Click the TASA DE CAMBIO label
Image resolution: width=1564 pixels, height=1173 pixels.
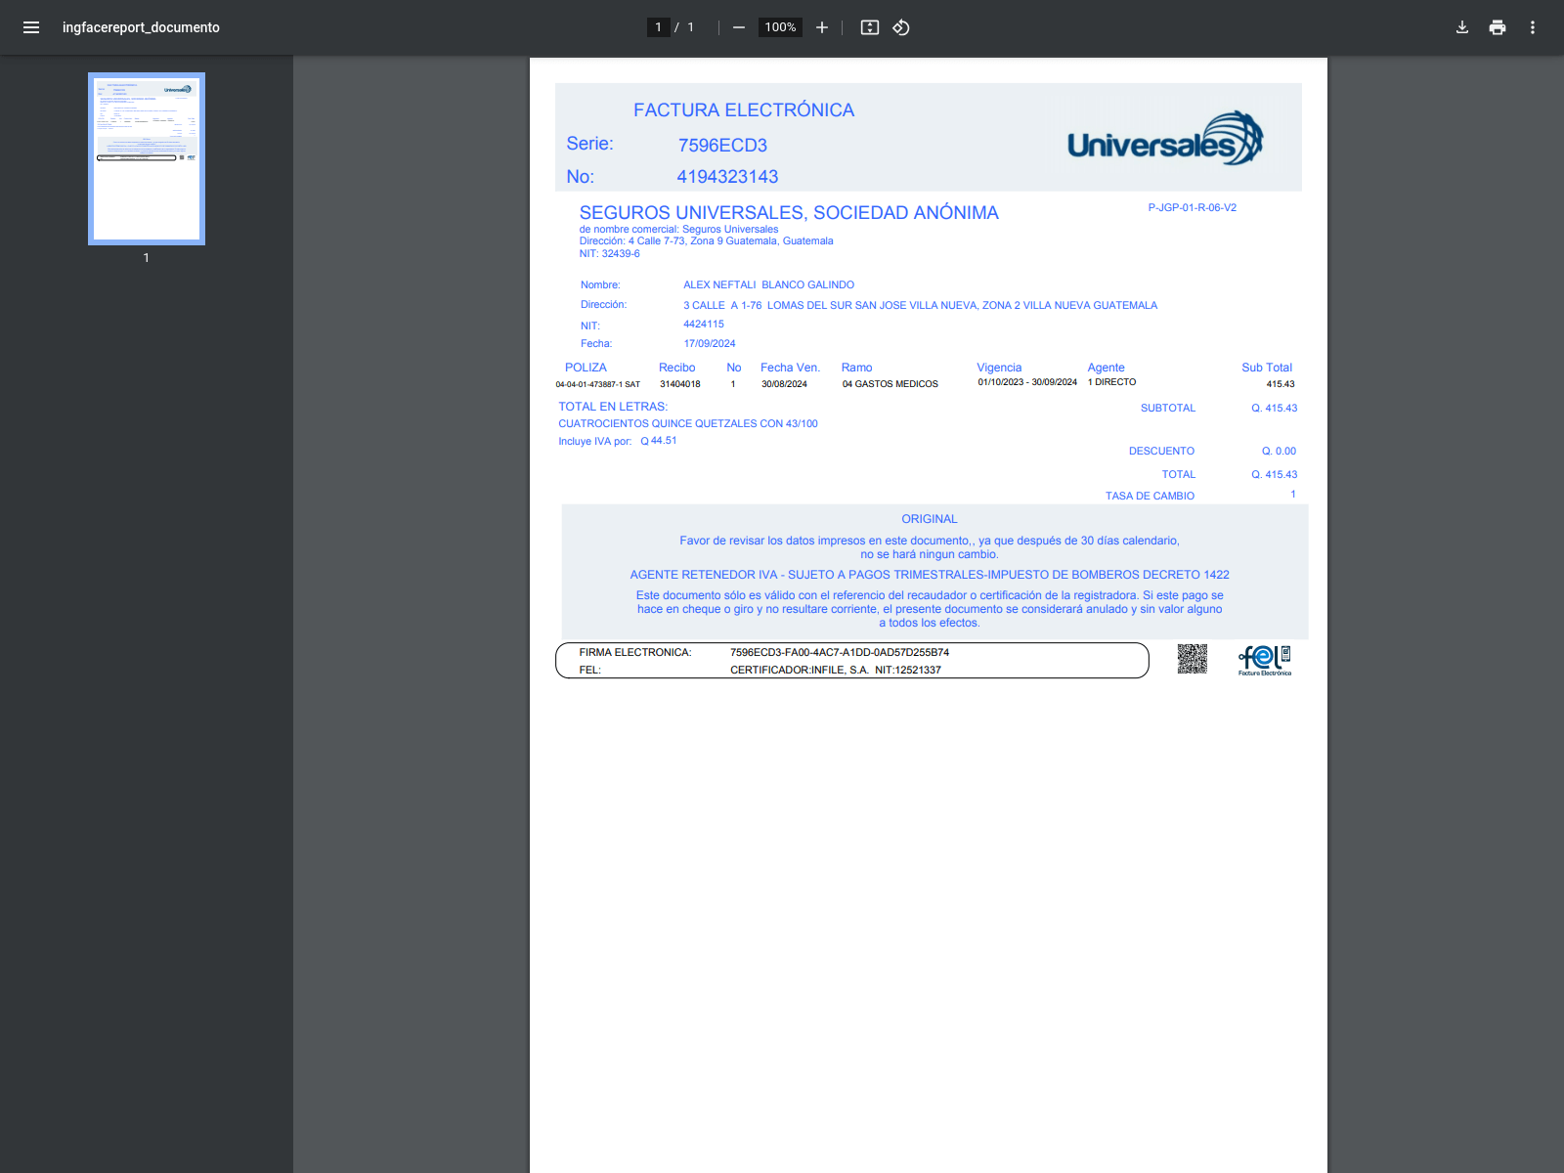click(1150, 497)
